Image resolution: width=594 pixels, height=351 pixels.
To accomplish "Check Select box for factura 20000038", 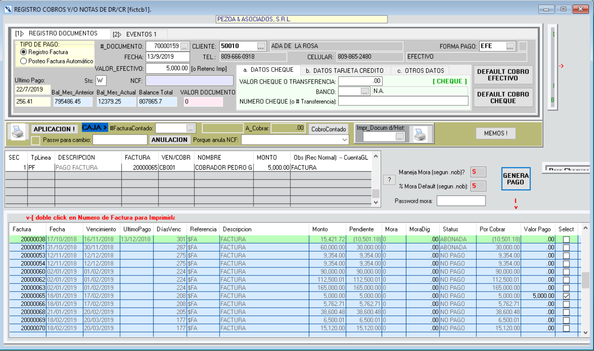I will click(x=566, y=240).
